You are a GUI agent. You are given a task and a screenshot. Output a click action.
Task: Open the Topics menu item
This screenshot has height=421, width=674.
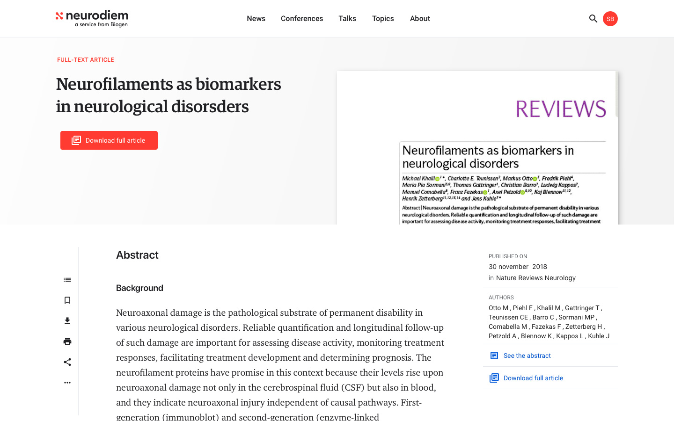[383, 19]
